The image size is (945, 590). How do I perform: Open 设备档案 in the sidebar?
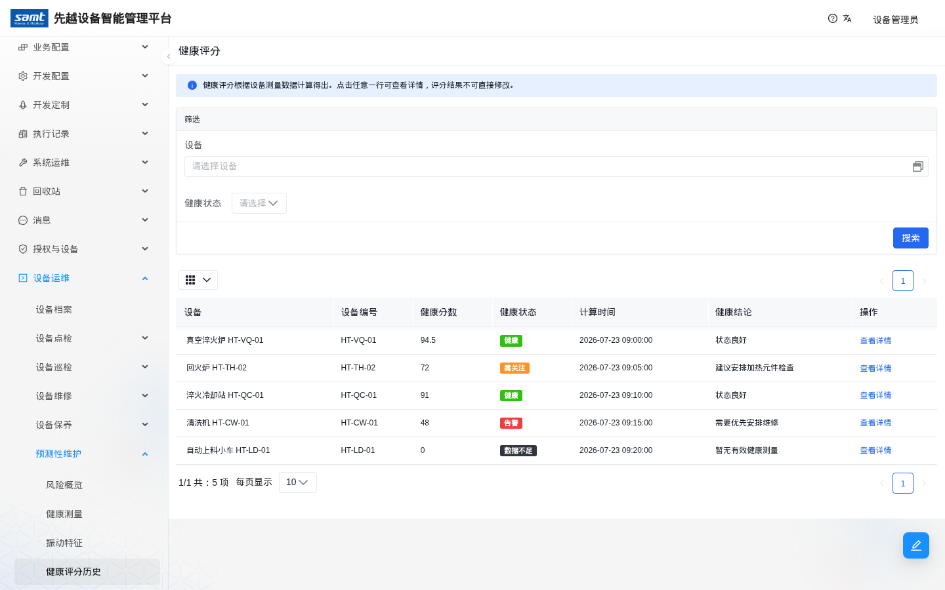(54, 309)
